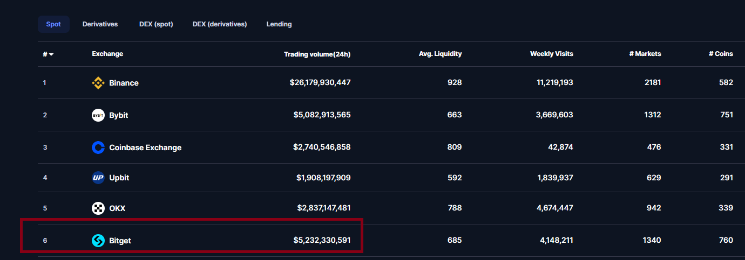
Task: Click Coinbase coins count 331
Action: tap(726, 147)
